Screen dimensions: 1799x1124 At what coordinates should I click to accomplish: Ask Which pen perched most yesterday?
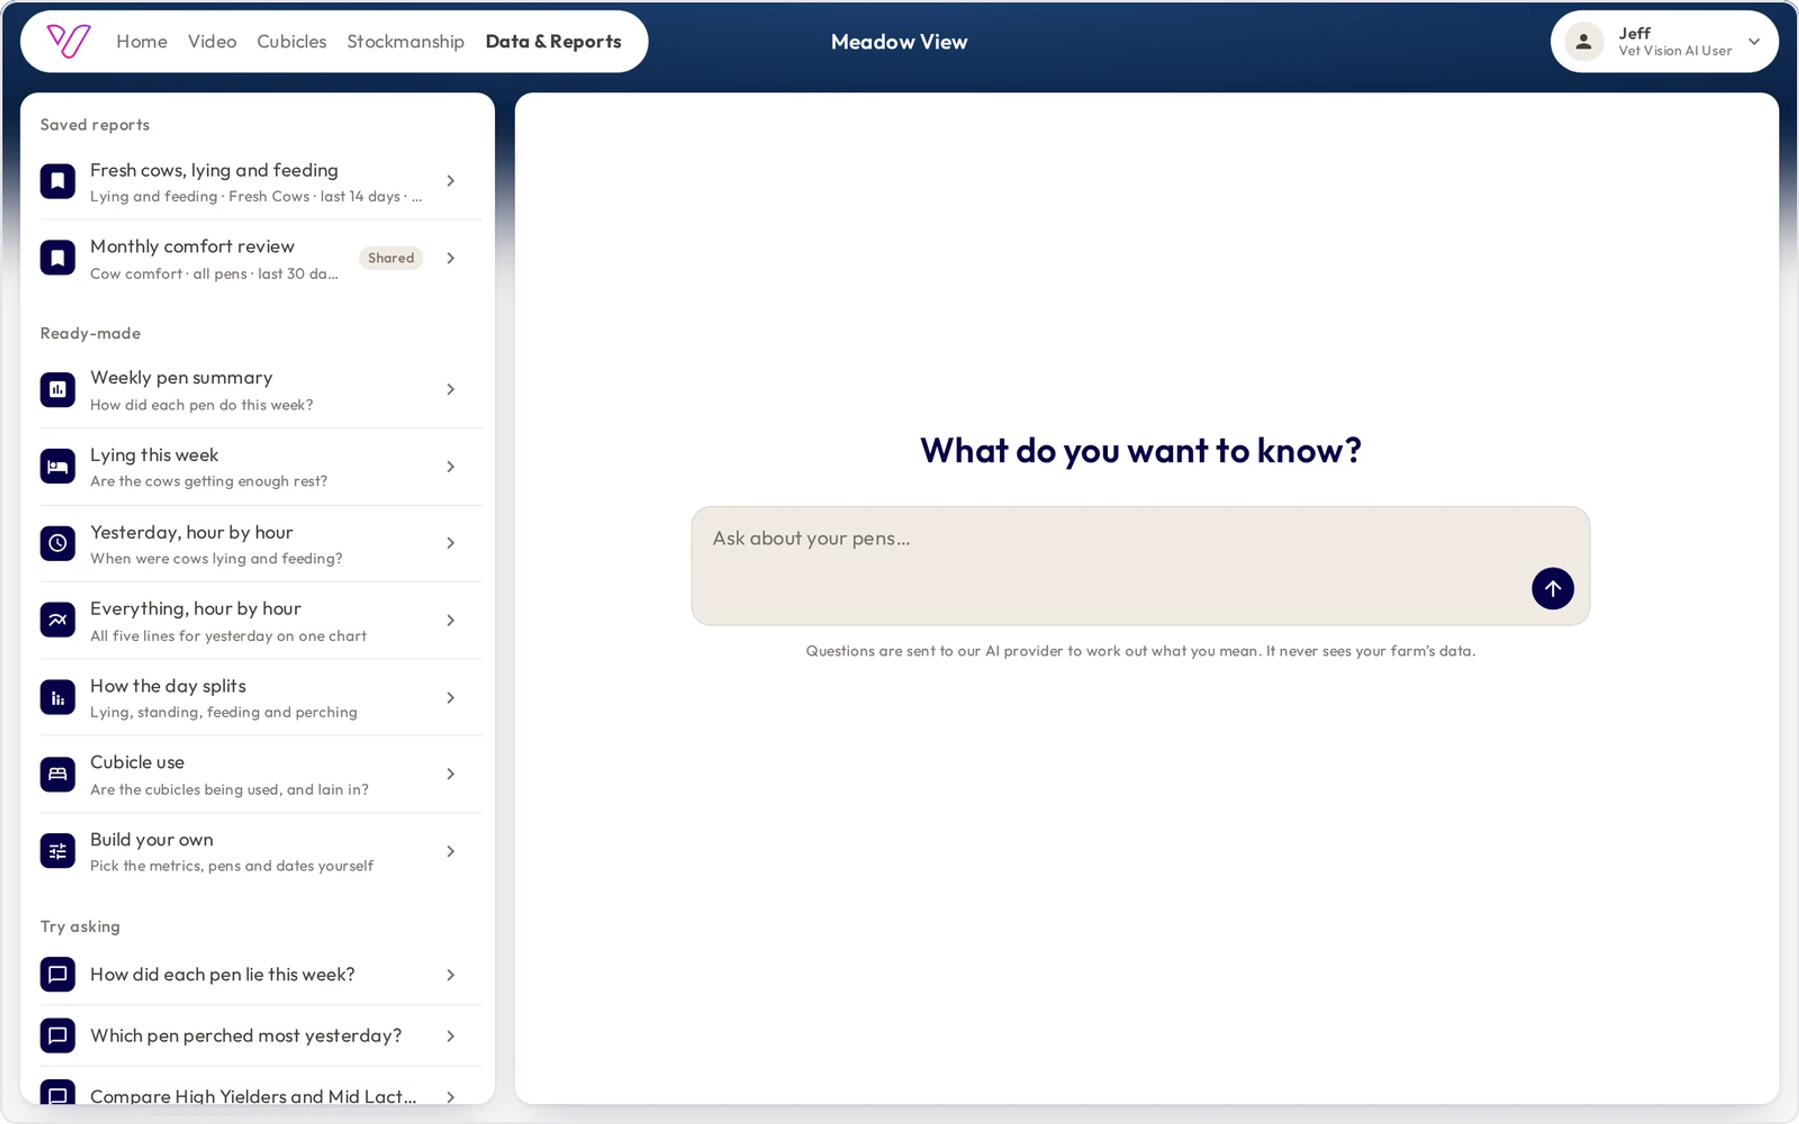261,1035
